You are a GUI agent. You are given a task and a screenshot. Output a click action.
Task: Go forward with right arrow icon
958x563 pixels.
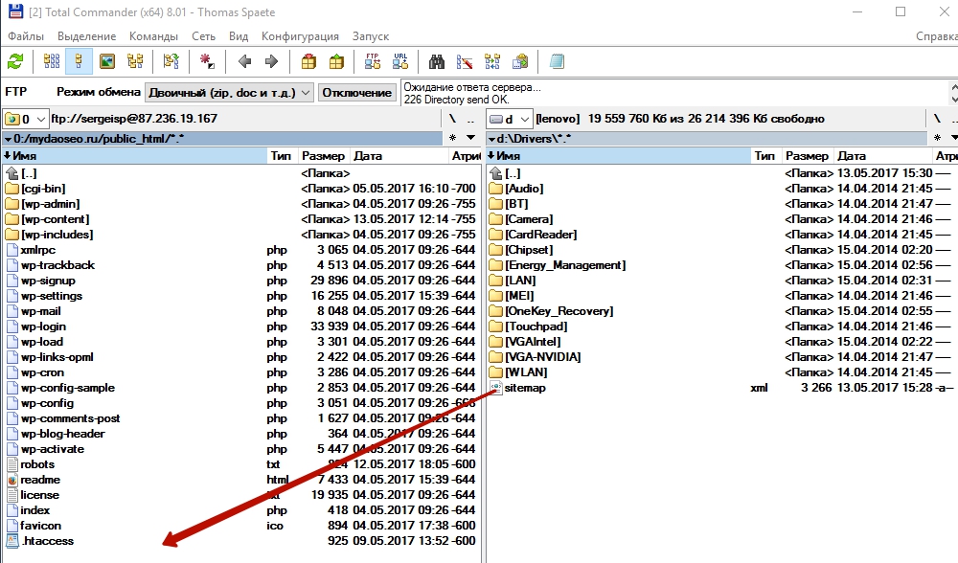pyautogui.click(x=271, y=61)
